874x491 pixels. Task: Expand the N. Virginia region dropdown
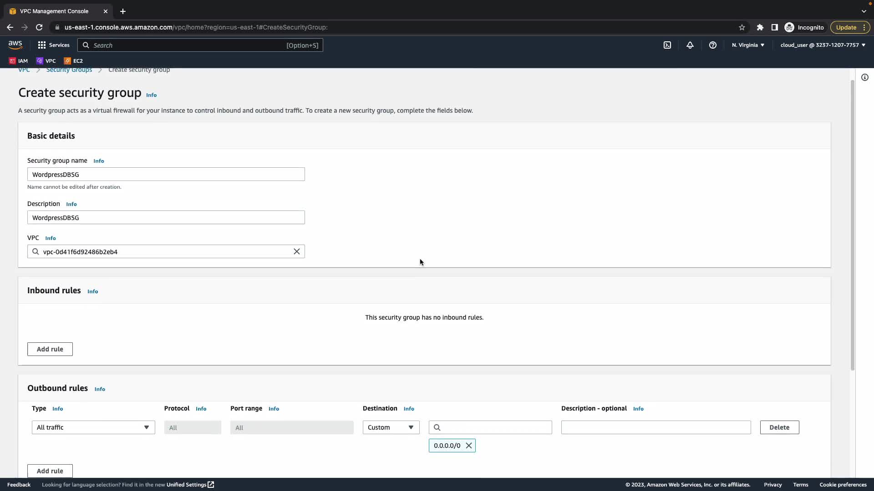(x=748, y=45)
